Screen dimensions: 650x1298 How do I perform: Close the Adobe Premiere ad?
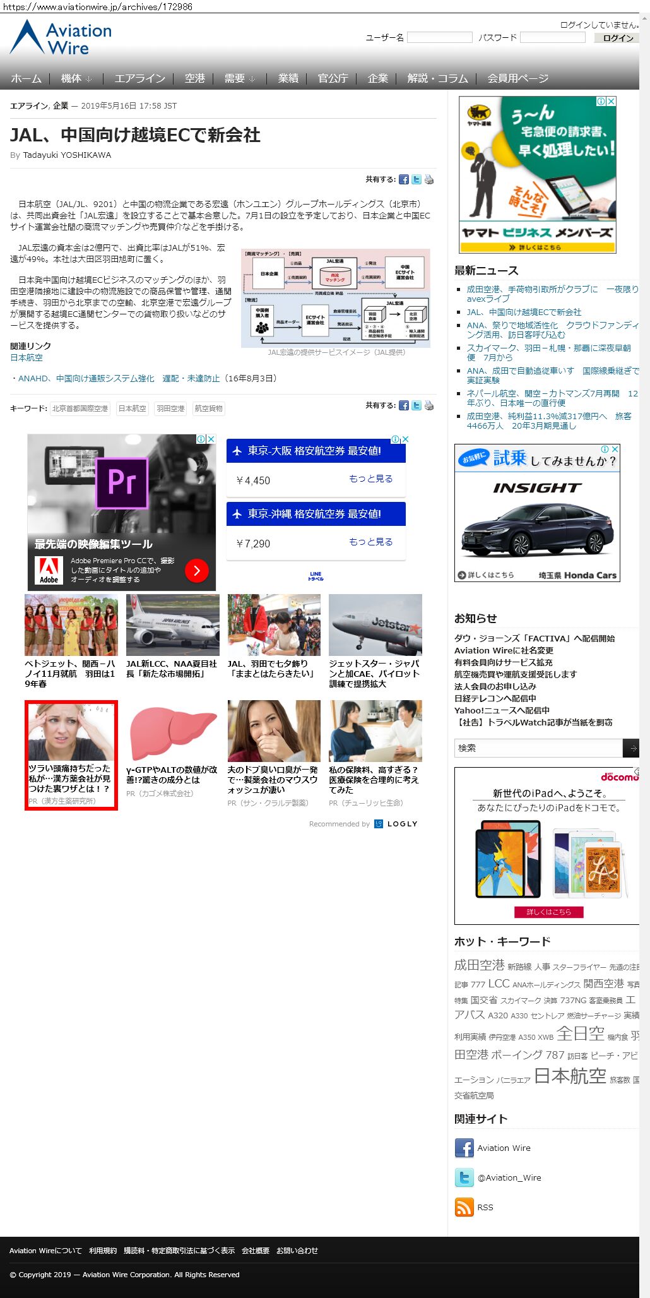tap(211, 439)
